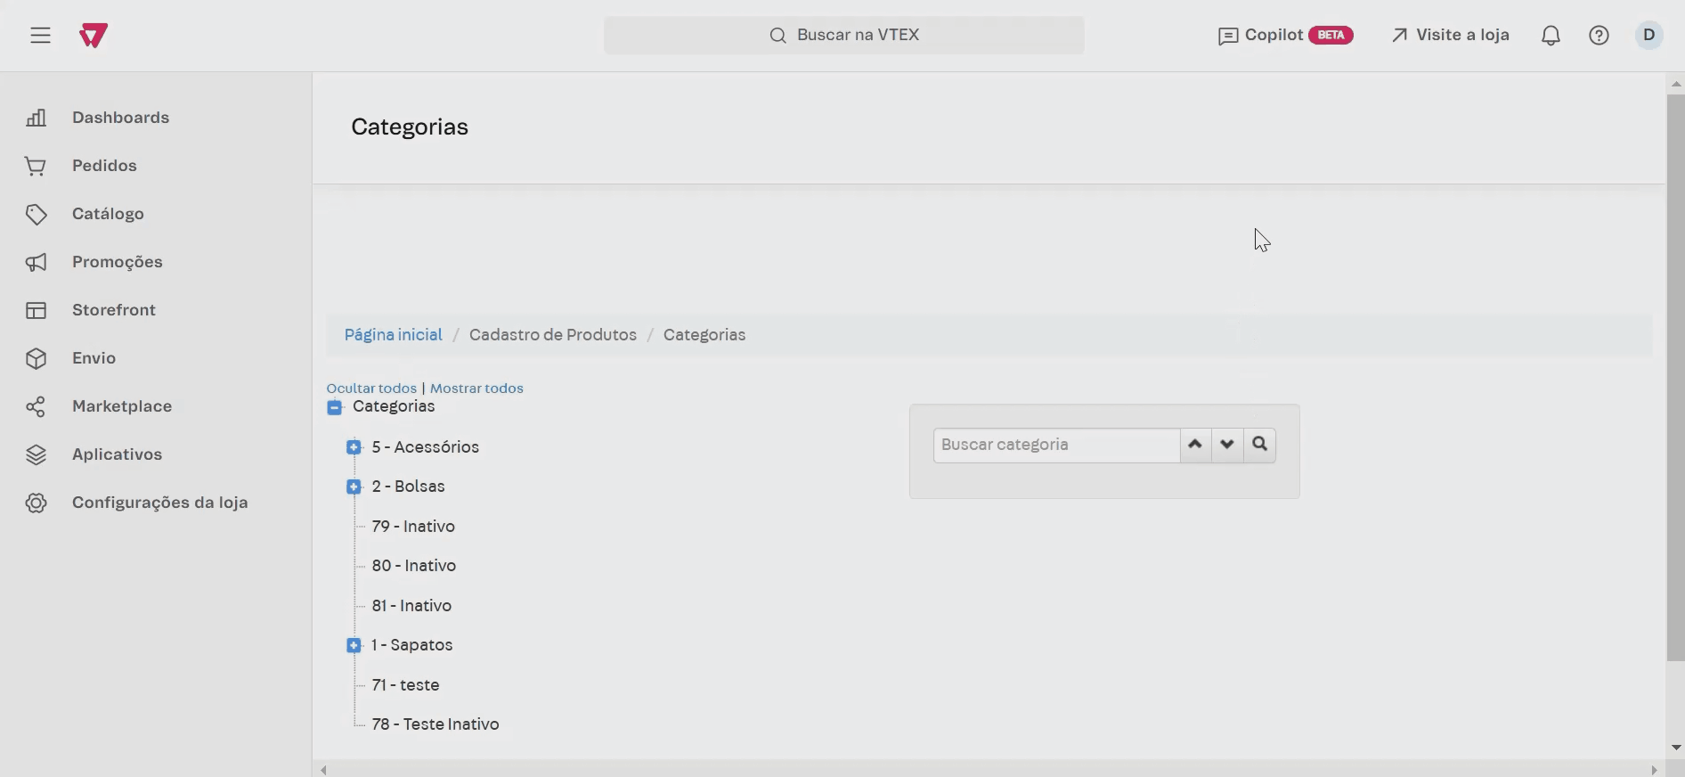This screenshot has width=1685, height=777.
Task: Expand the 5 - Acessórios category
Action: [354, 447]
